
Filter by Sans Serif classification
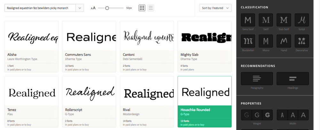248,20
